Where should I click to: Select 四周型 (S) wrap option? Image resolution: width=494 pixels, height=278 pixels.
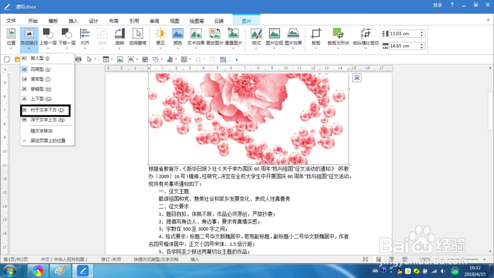47,69
